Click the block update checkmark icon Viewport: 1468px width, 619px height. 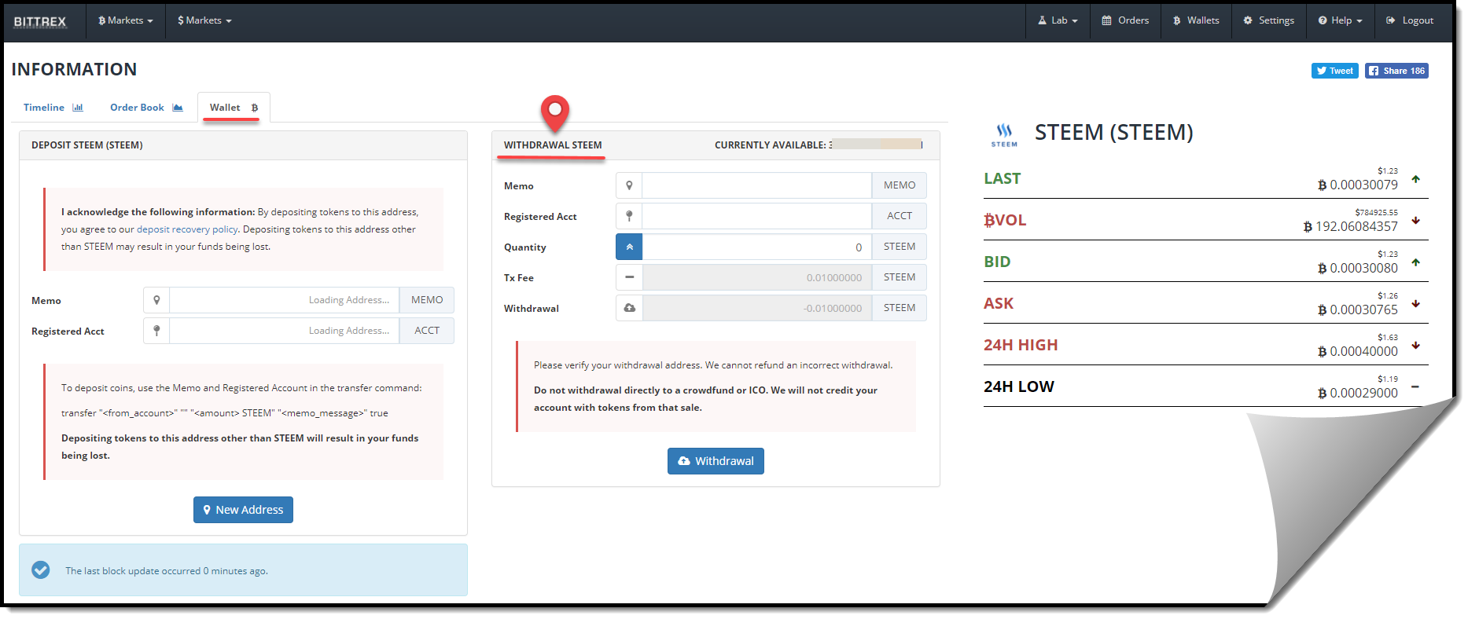click(41, 570)
